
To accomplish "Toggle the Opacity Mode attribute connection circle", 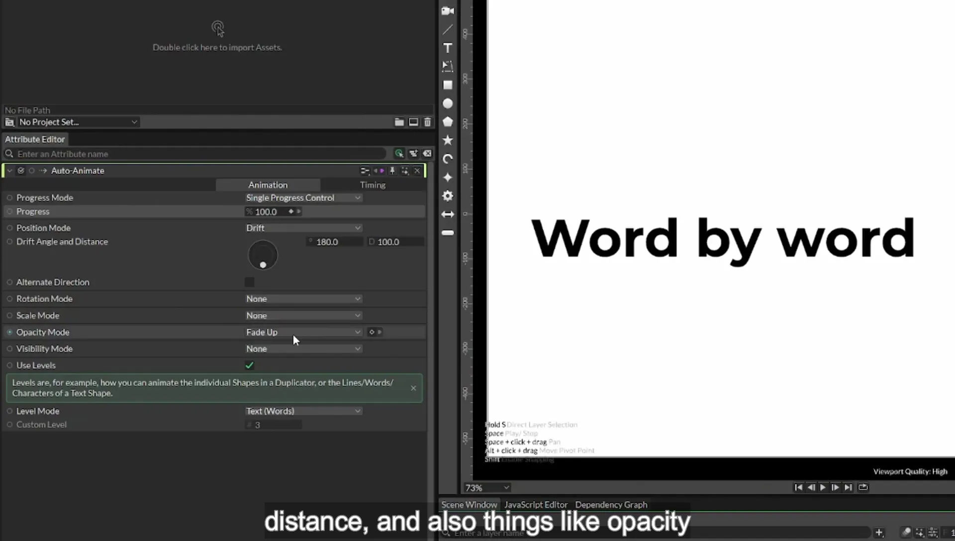I will coord(9,332).
